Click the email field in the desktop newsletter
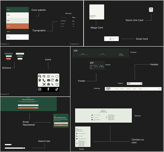164x152 pixels. tap(28, 105)
